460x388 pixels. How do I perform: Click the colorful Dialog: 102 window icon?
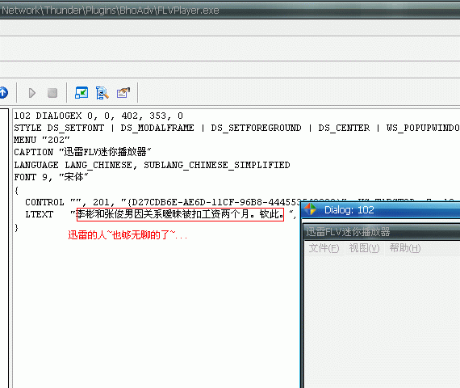point(311,209)
